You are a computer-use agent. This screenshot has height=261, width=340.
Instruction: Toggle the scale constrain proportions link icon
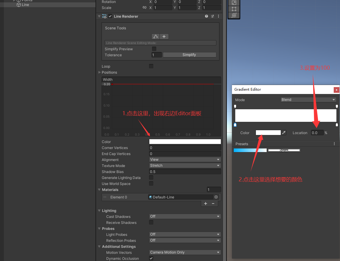pyautogui.click(x=145, y=7)
